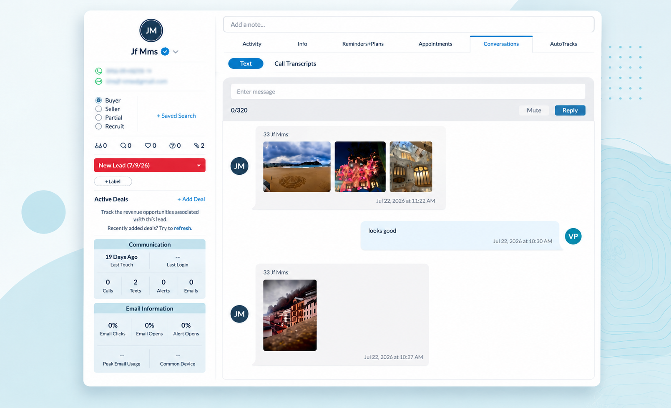Open the New Lead (7/9/26) status dropdown

point(150,165)
